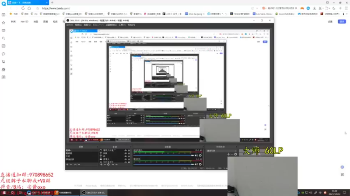The image size is (350, 196).
Task: Add a new source with plus button
Action: pos(101,165)
